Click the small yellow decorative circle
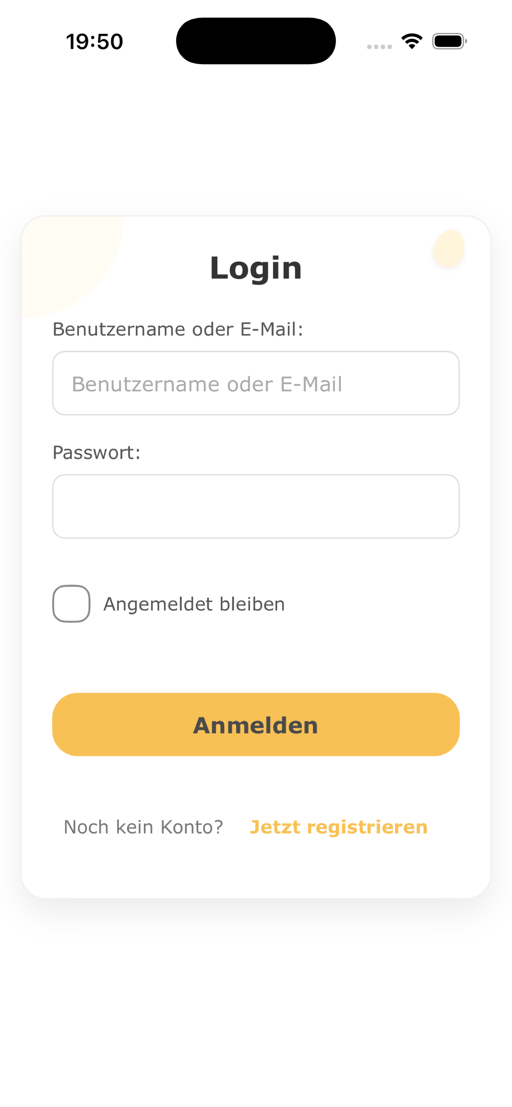This screenshot has height=1107, width=512. click(x=449, y=248)
